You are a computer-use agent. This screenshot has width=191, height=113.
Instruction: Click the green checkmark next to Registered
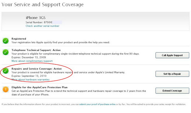pyautogui.click(x=6, y=41)
